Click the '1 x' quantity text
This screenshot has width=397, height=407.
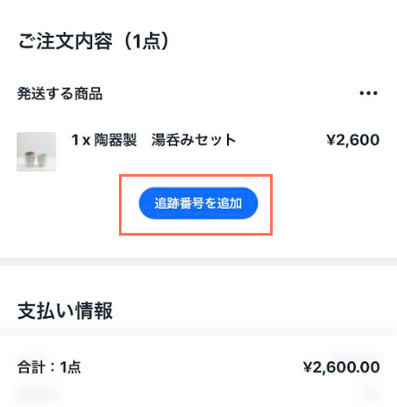(x=80, y=140)
